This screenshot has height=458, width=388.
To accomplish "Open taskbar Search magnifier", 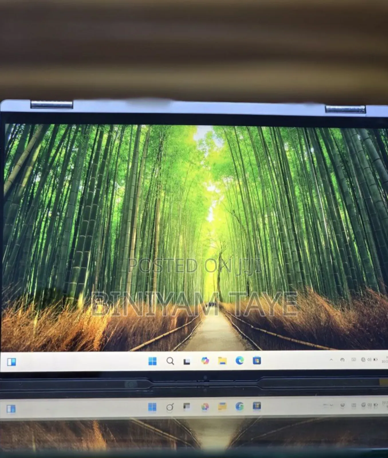I will pos(170,361).
